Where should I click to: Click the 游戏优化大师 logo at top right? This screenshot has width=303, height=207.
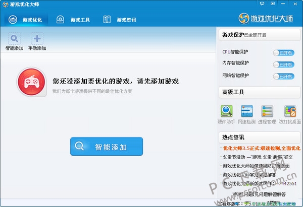pyautogui.click(x=266, y=19)
